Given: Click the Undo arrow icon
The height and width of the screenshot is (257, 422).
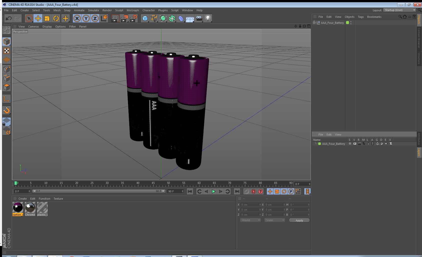Looking at the screenshot, I should tap(9, 18).
